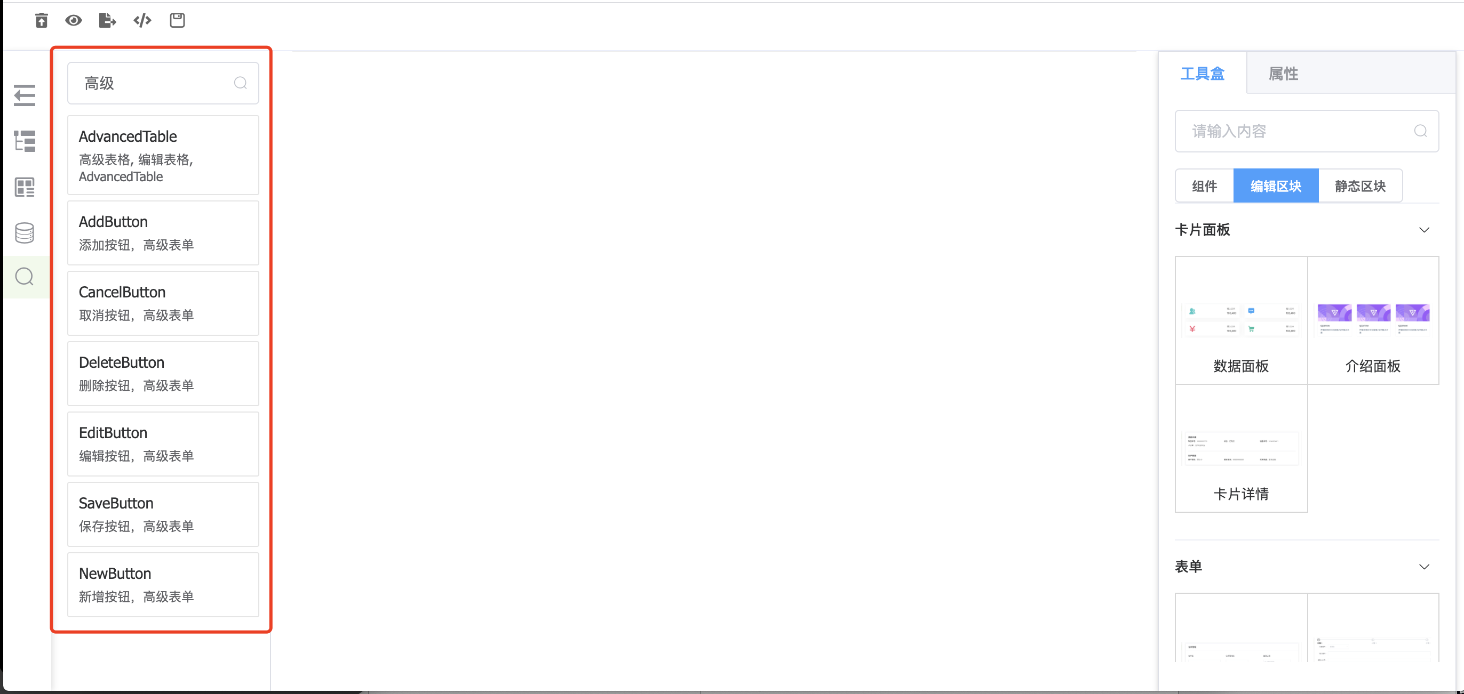Click the save disk icon
1464x694 pixels.
[177, 20]
